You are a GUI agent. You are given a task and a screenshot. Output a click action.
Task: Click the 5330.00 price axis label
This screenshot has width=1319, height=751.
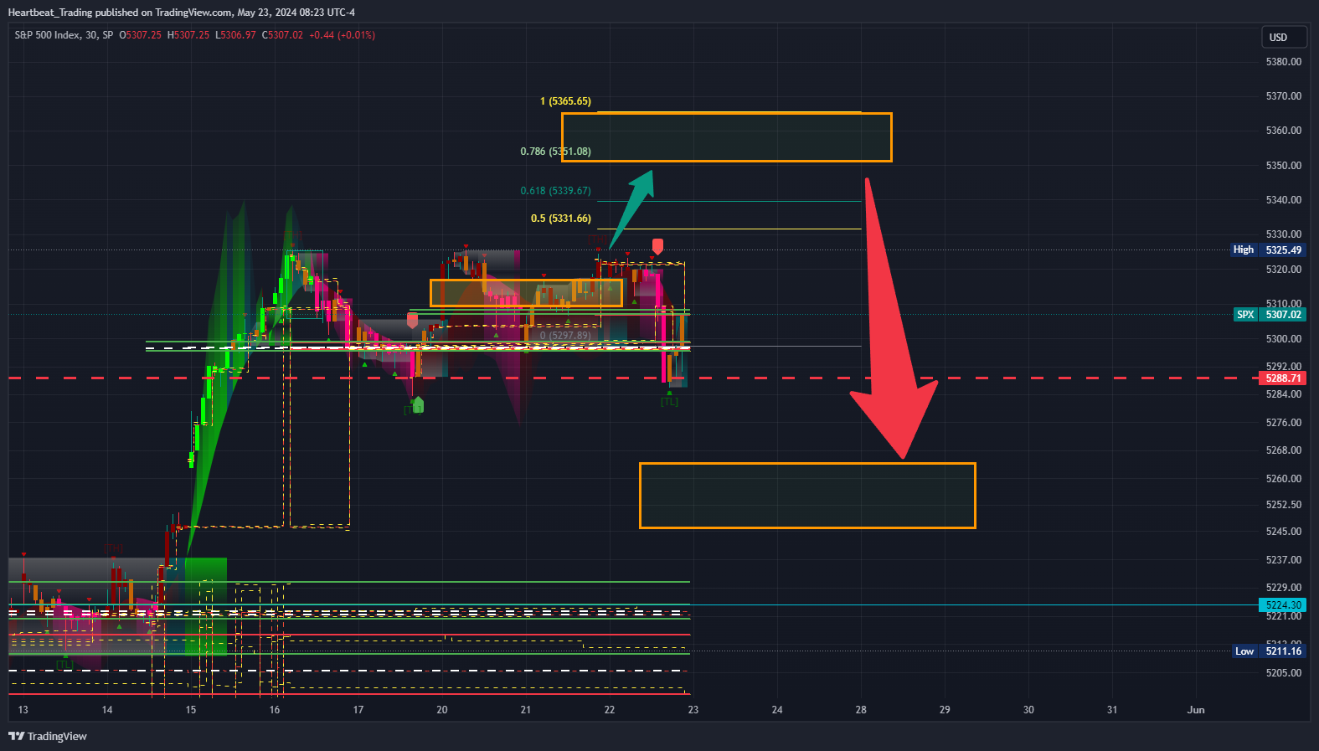click(x=1284, y=234)
